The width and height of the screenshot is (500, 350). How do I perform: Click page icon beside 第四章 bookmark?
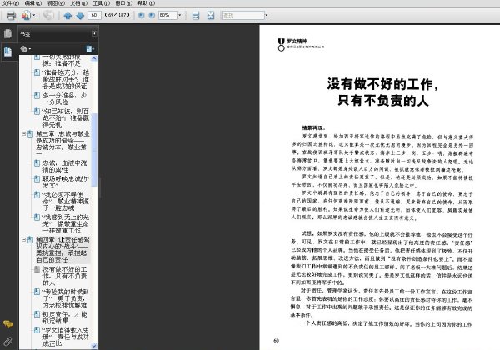[30, 239]
